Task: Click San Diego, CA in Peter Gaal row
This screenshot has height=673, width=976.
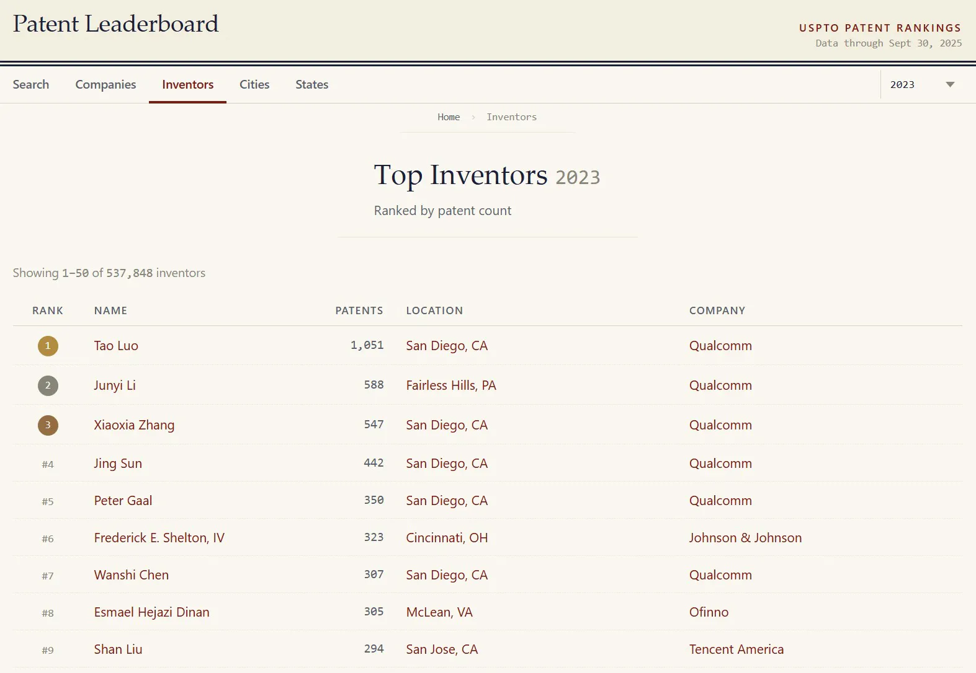Action: point(447,501)
